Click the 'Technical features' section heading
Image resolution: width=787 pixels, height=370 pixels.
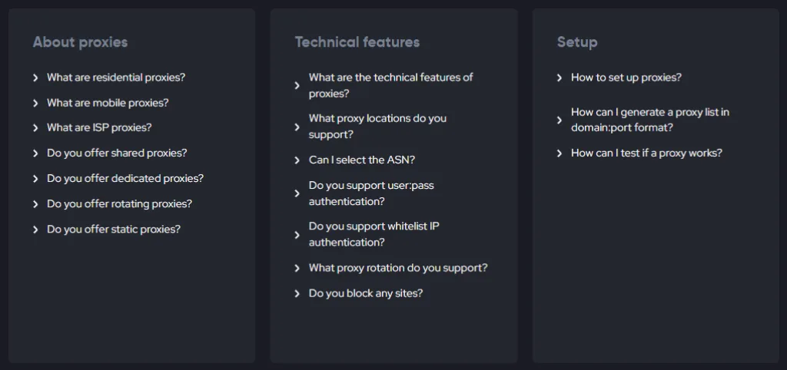pyautogui.click(x=357, y=42)
